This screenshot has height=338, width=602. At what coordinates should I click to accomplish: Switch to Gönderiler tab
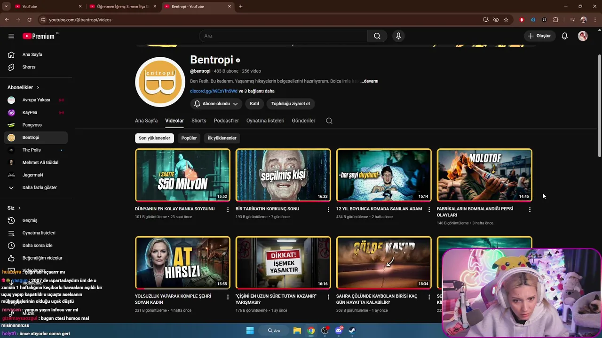(303, 121)
